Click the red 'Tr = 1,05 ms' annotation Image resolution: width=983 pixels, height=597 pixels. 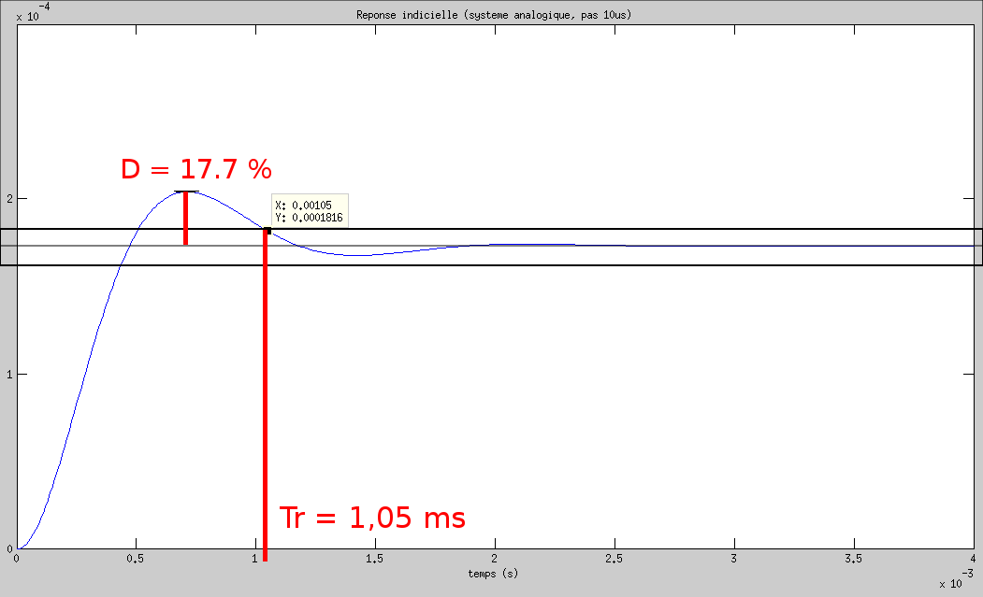pyautogui.click(x=372, y=518)
